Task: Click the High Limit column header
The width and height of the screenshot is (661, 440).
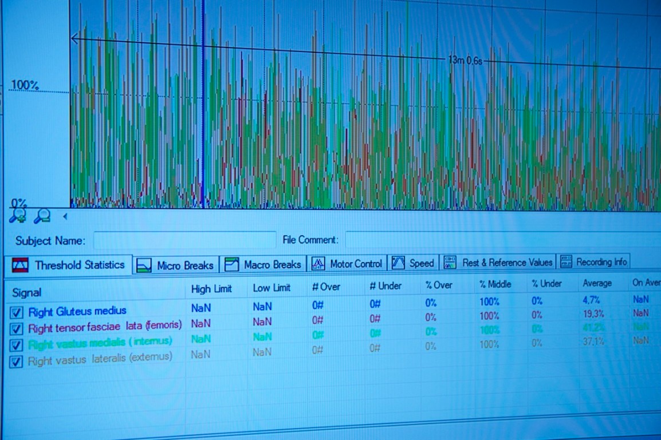Action: pyautogui.click(x=212, y=289)
